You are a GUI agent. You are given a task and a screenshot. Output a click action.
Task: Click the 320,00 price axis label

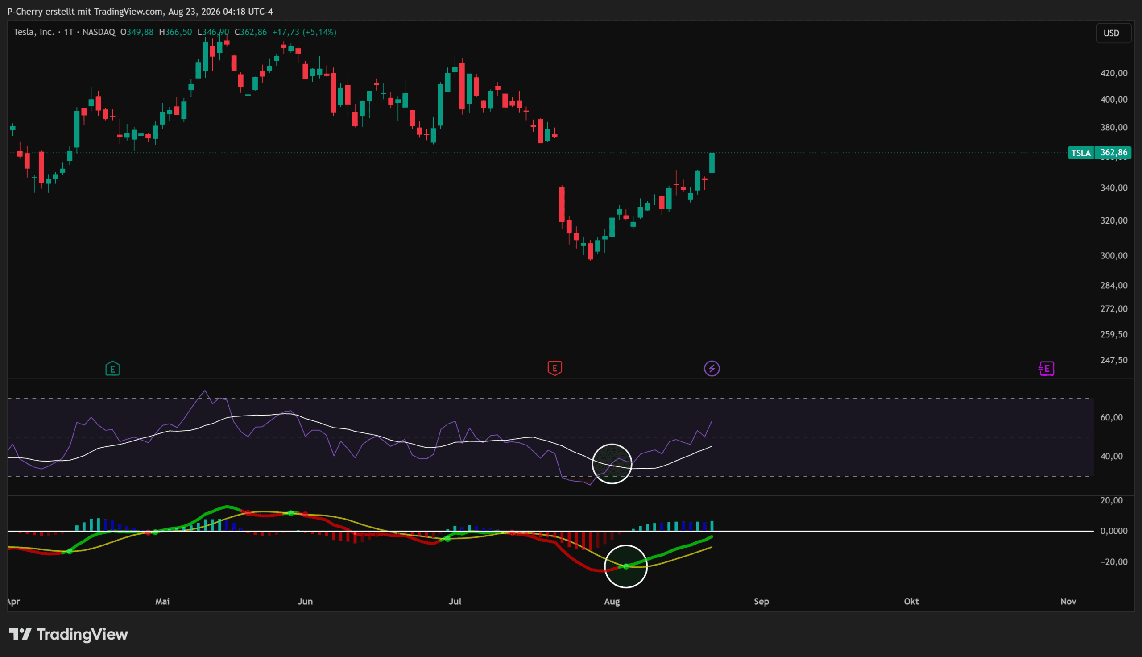tap(1113, 220)
